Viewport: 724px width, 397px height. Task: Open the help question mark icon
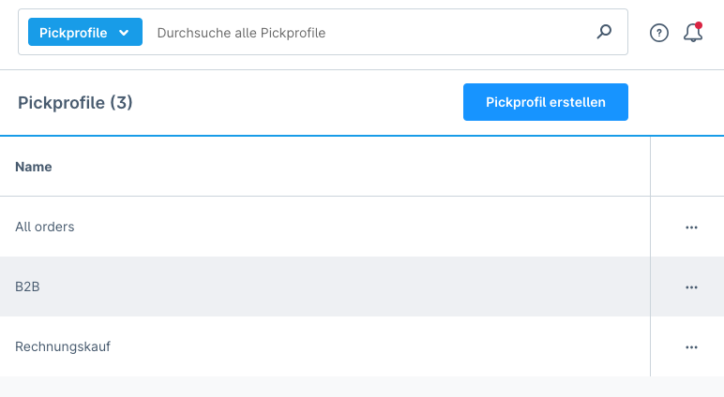point(659,33)
